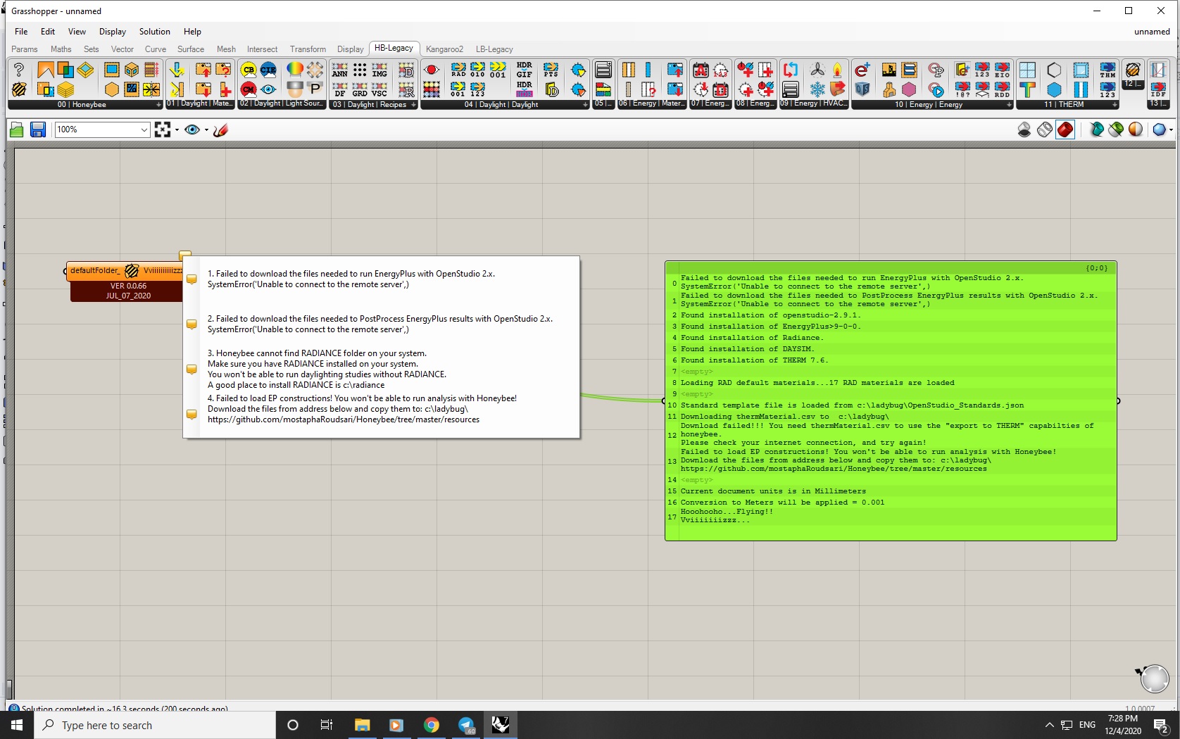Select the GRD grid recipe icon

pyautogui.click(x=360, y=89)
